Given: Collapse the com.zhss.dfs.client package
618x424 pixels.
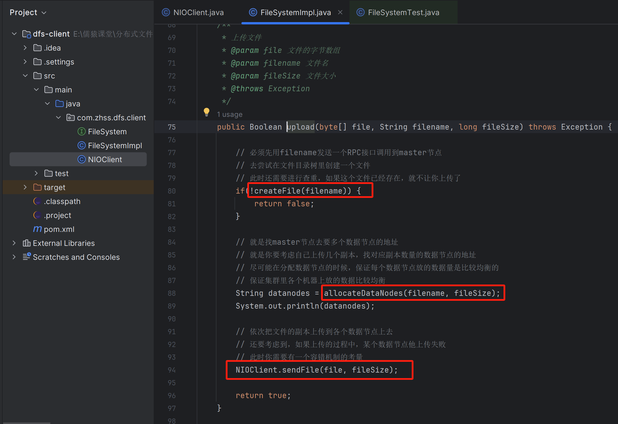Looking at the screenshot, I should pos(58,117).
